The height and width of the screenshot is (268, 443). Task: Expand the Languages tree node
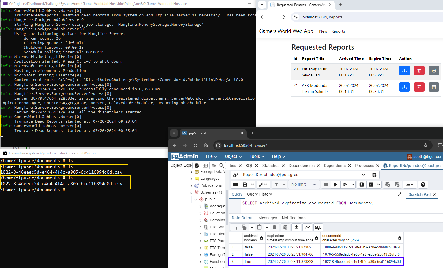point(191,179)
